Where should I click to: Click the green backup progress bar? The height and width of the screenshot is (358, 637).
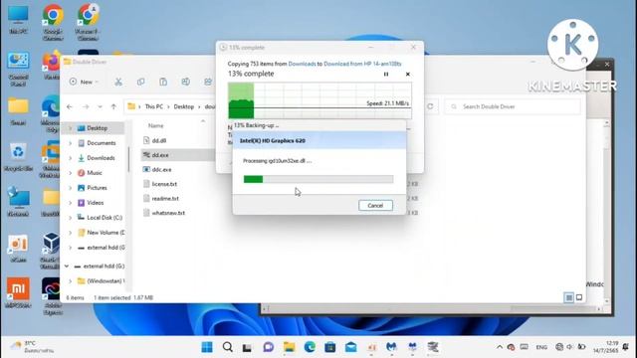[318, 179]
